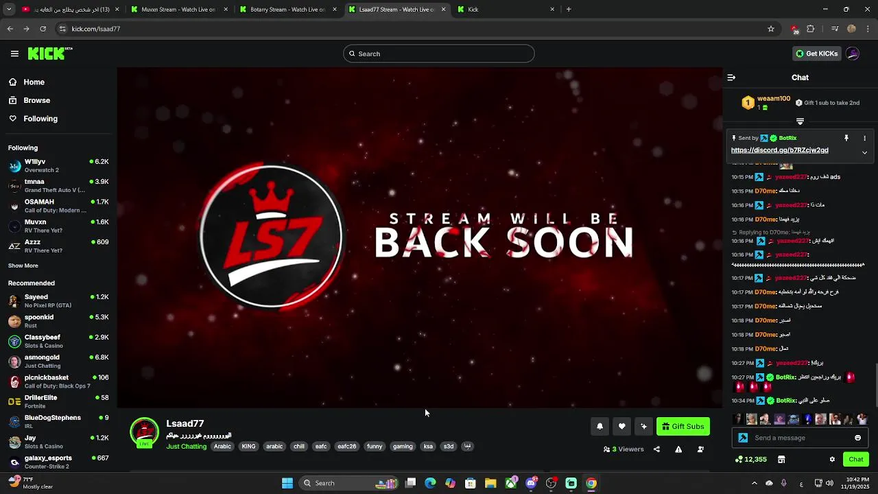The height and width of the screenshot is (494, 878).
Task: Click the Get KICKs button
Action: (x=816, y=54)
